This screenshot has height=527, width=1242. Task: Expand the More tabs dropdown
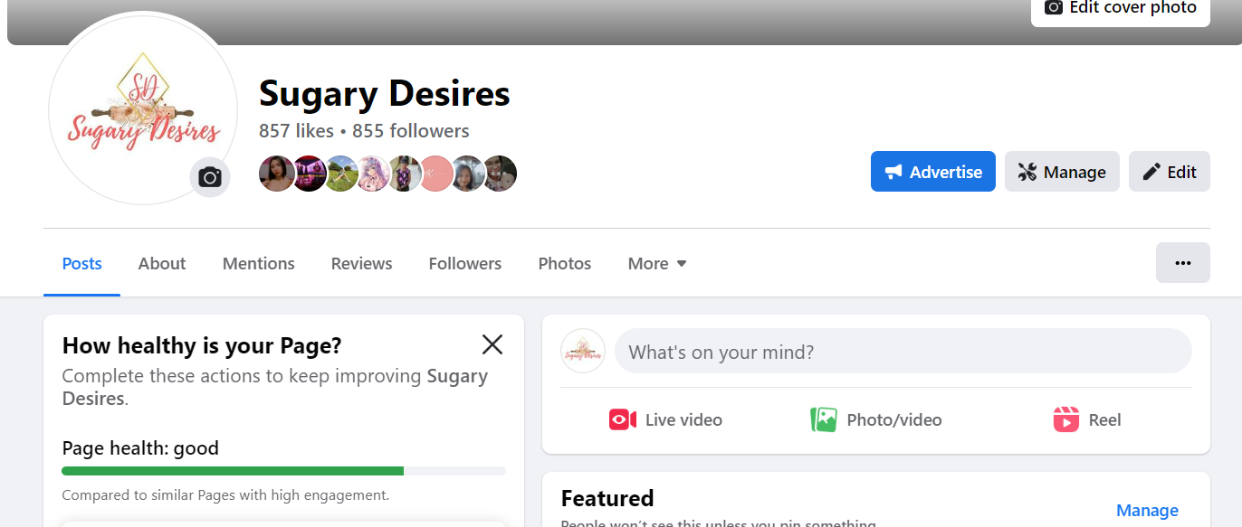657,264
